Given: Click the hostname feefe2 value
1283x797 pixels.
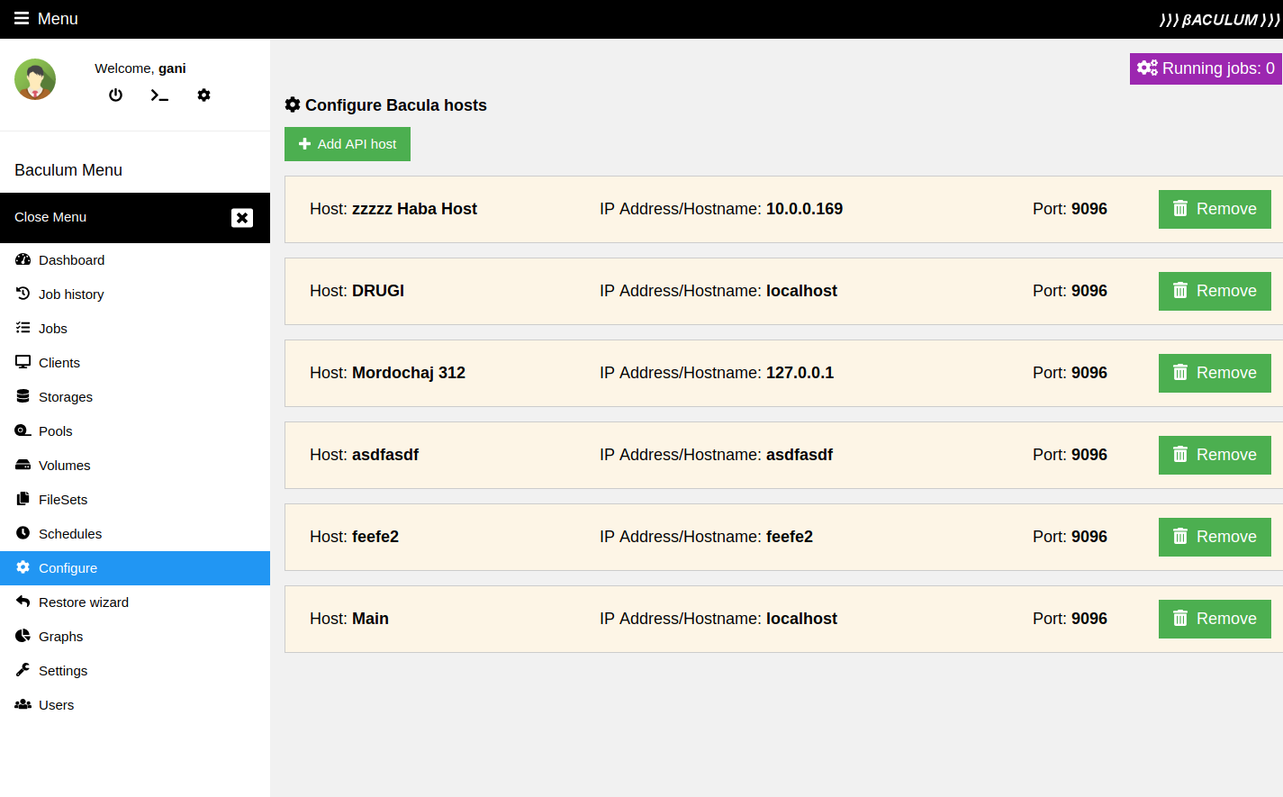Looking at the screenshot, I should pos(790,537).
